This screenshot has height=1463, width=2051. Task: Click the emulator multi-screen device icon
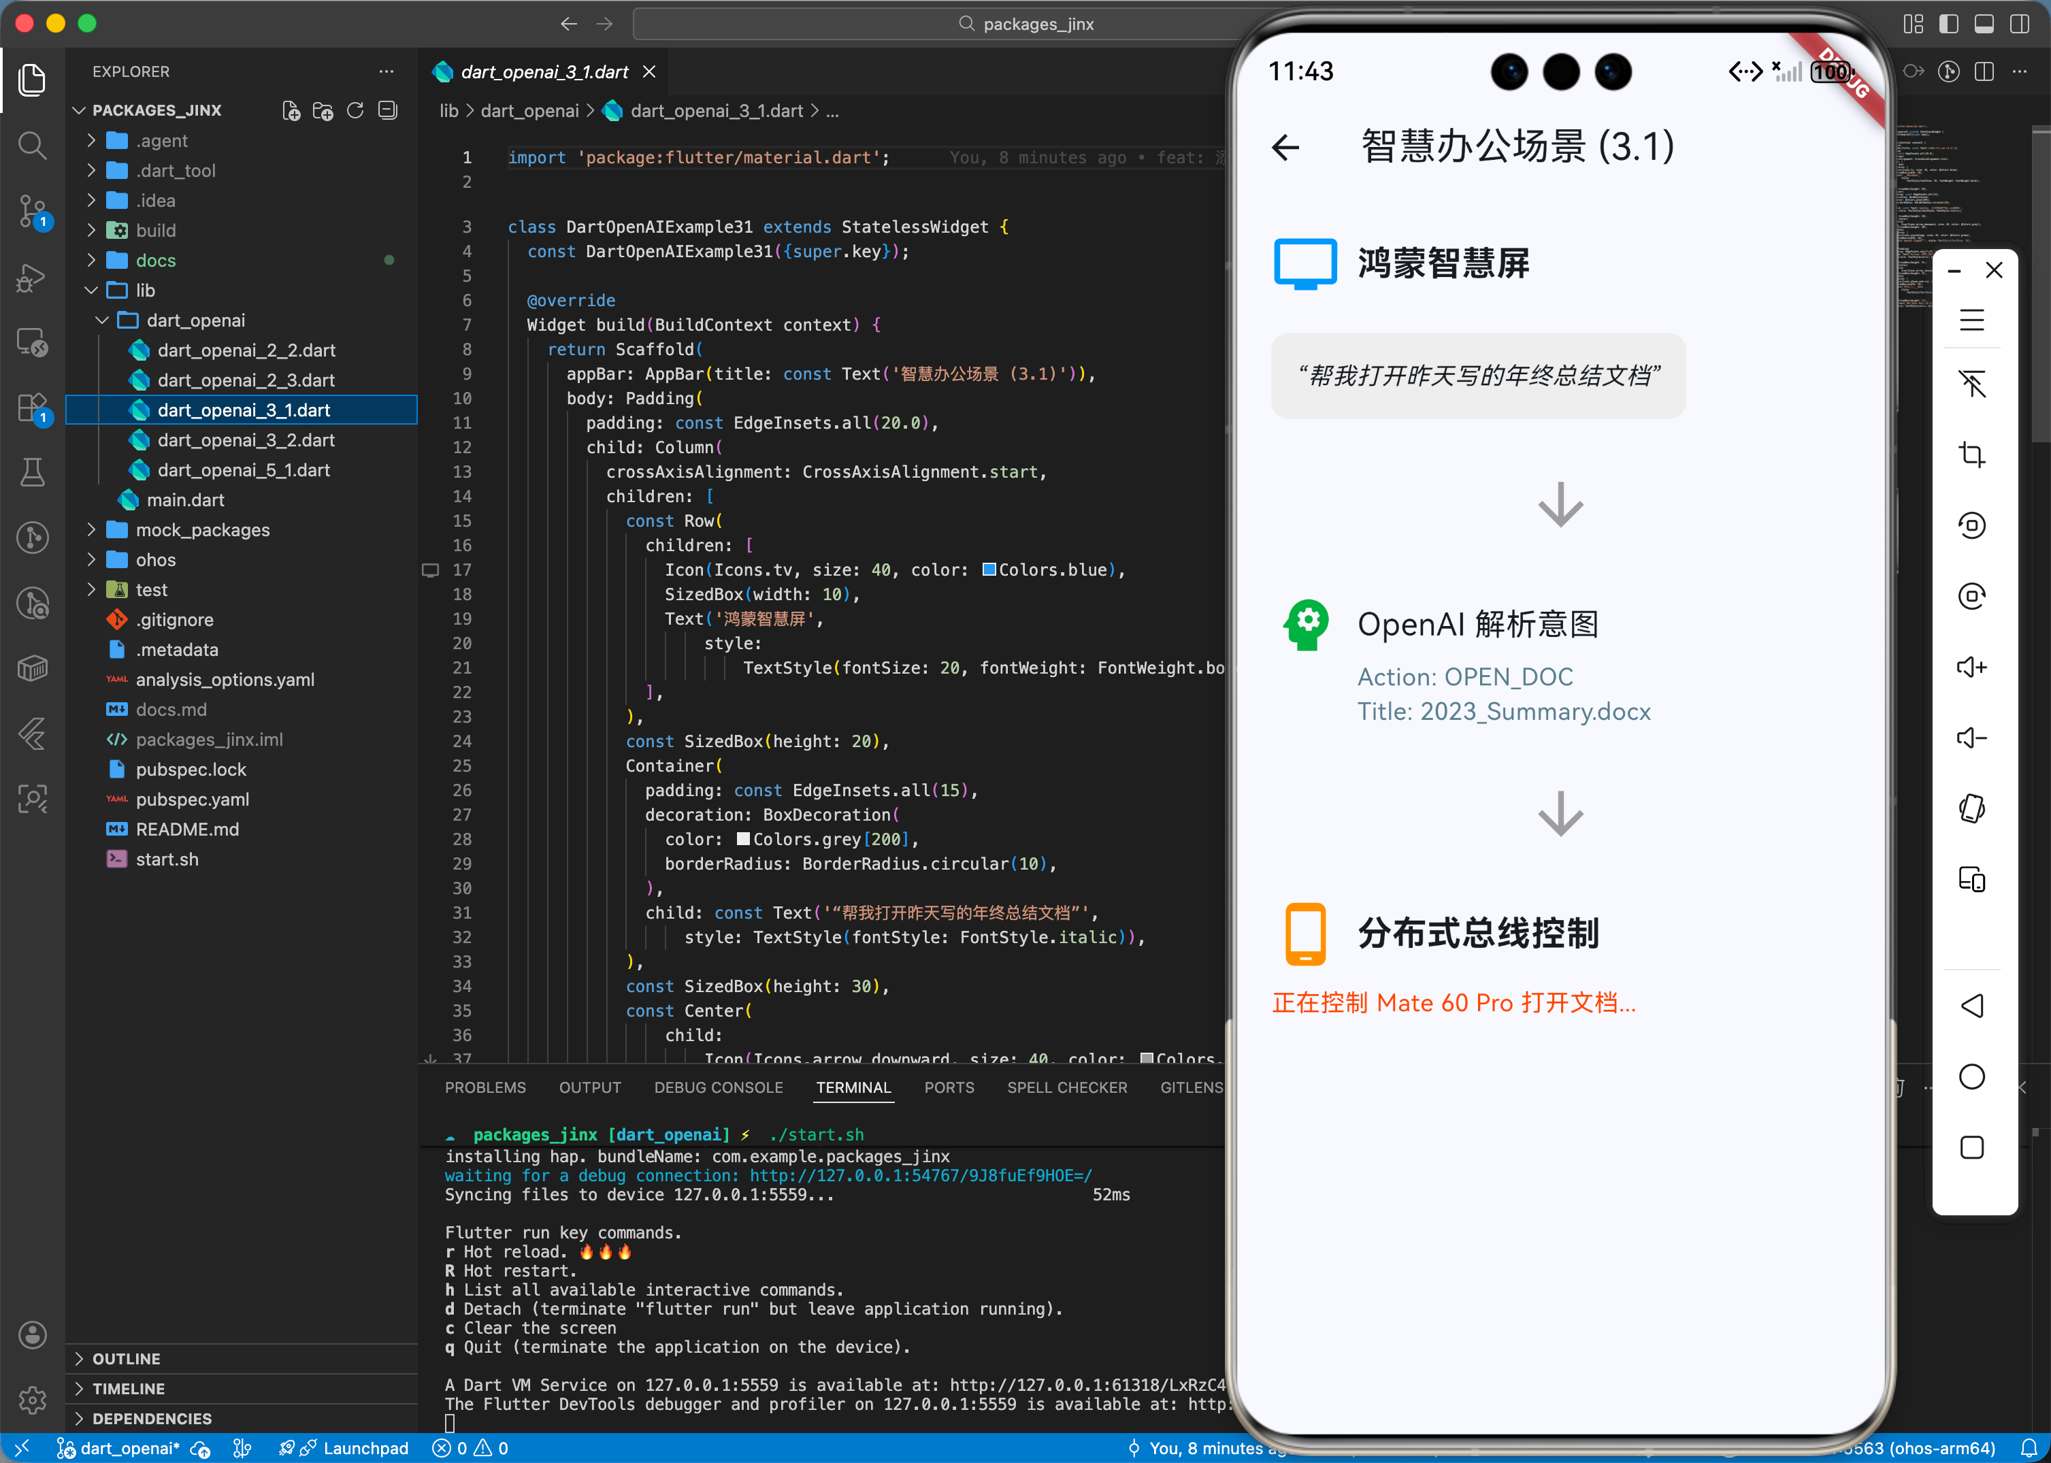1972,879
